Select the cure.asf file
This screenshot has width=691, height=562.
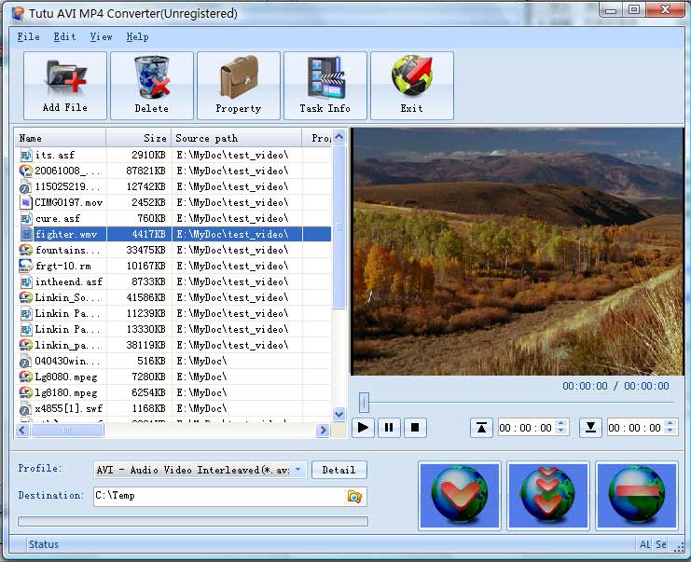tap(173, 218)
